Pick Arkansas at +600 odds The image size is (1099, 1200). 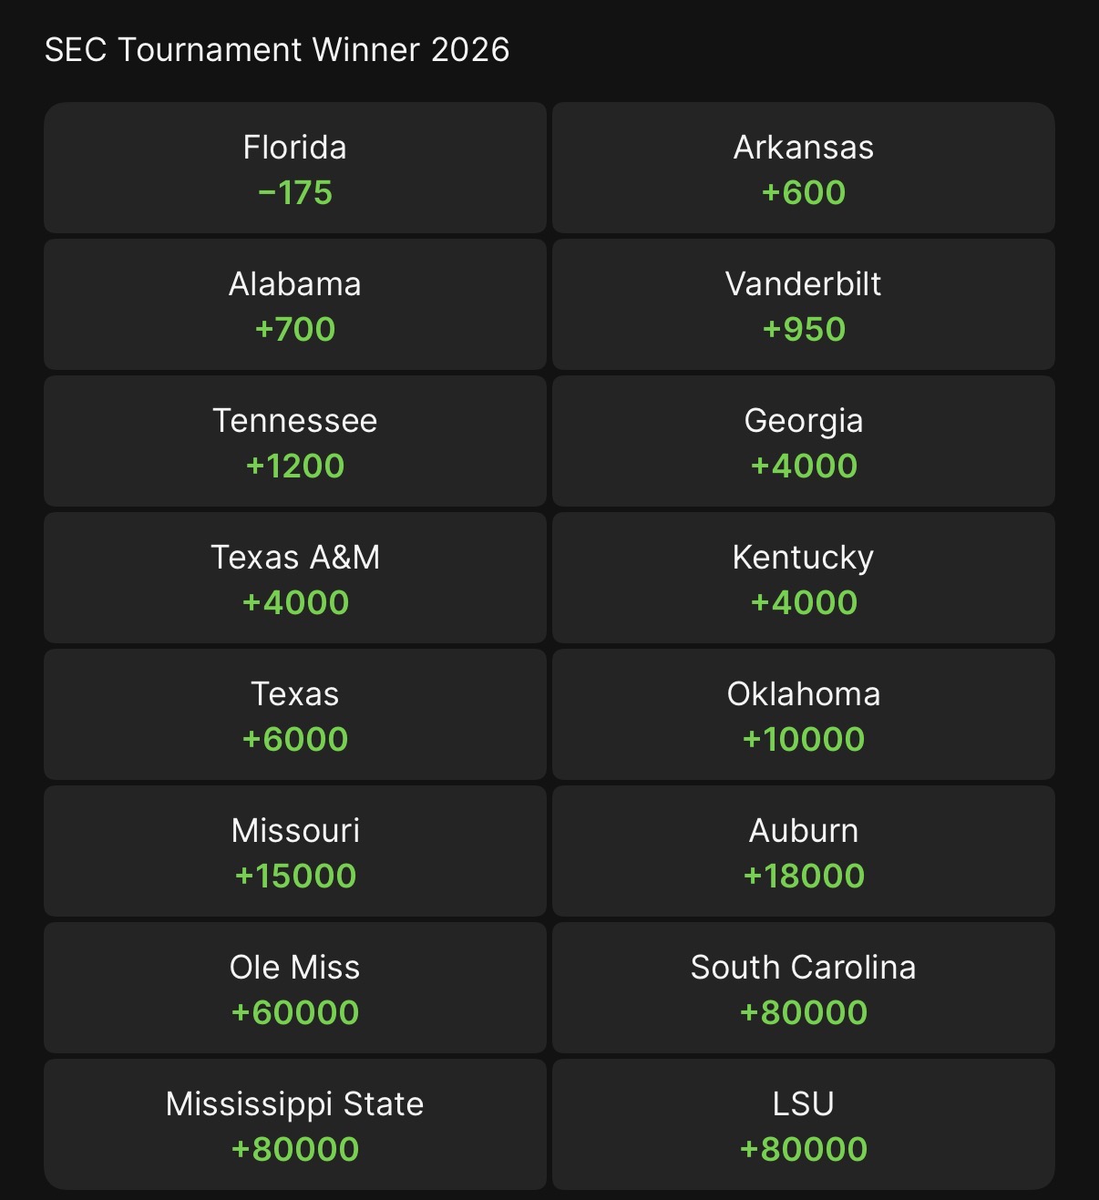[803, 169]
